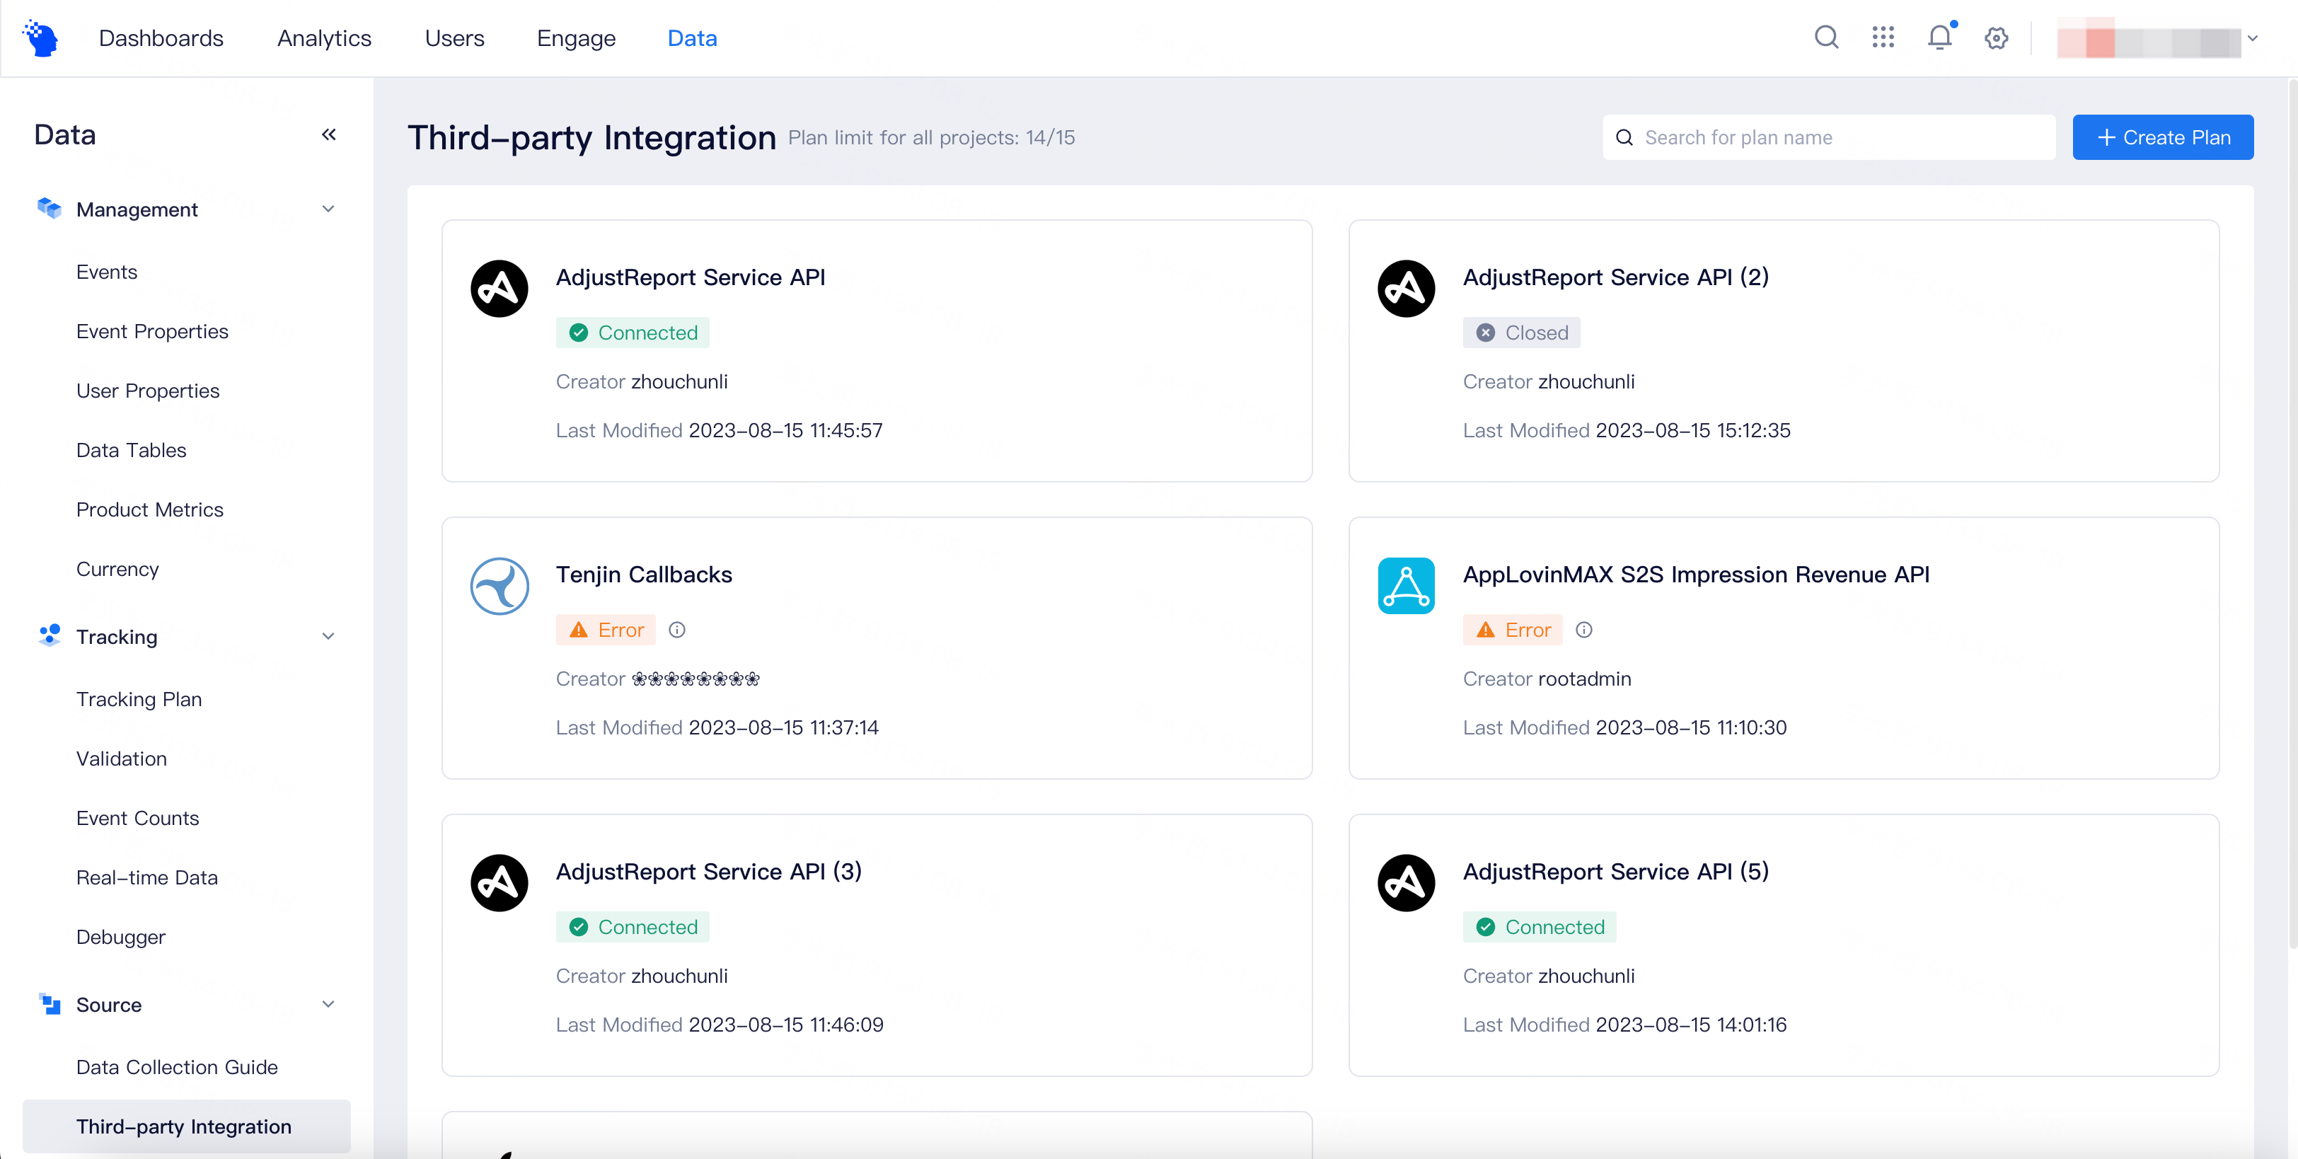Image resolution: width=2298 pixels, height=1159 pixels.
Task: Open the error info icon beside Tenjin Callbacks status
Action: tap(676, 629)
